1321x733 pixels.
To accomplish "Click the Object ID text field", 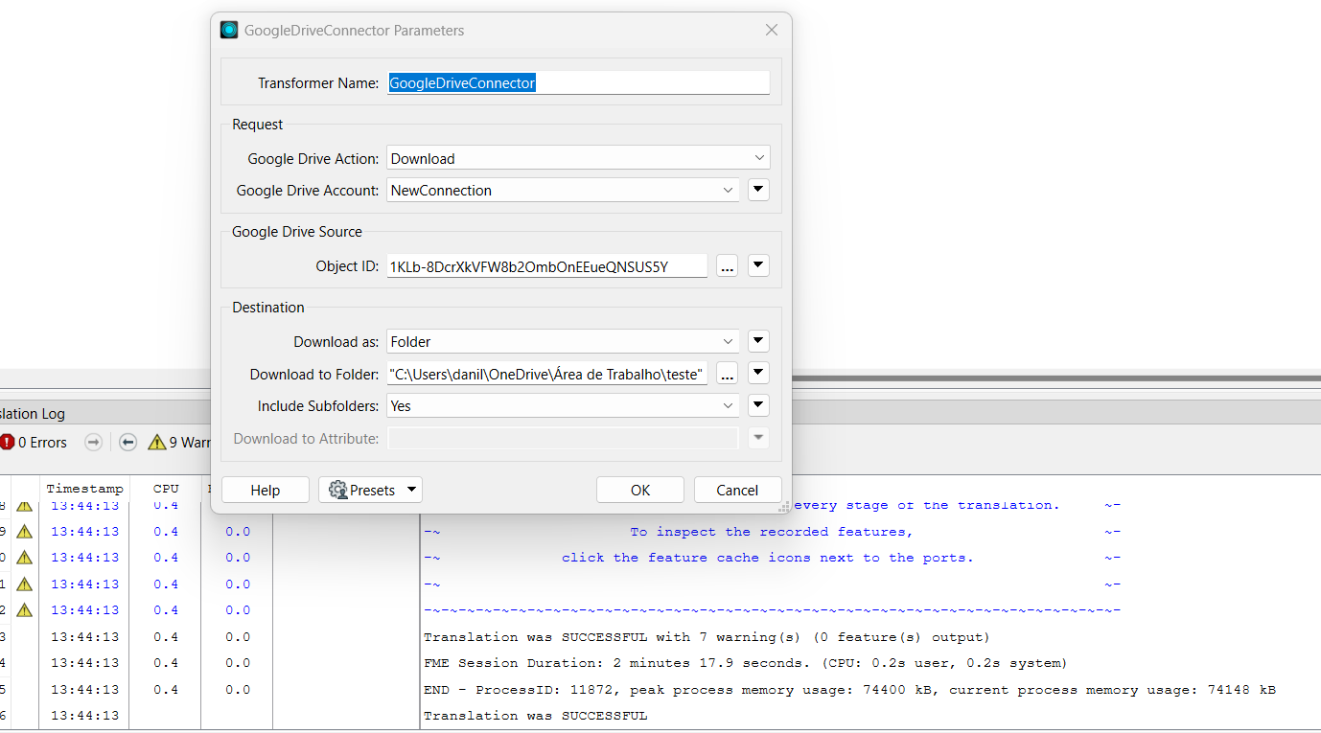I will tap(547, 266).
